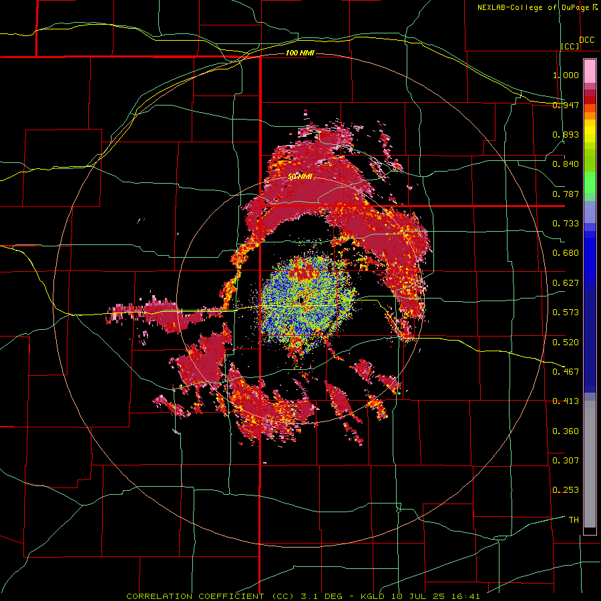Screen dimensions: 601x601
Task: Click the [CC] product tag
Action: (570, 46)
